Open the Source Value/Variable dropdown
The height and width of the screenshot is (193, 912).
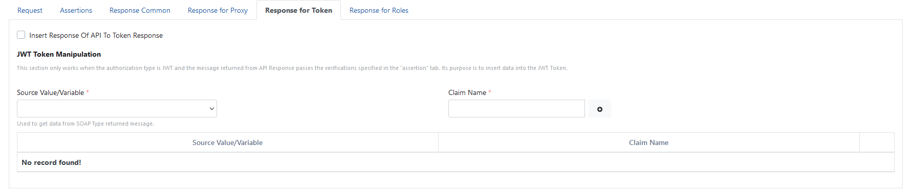click(117, 109)
